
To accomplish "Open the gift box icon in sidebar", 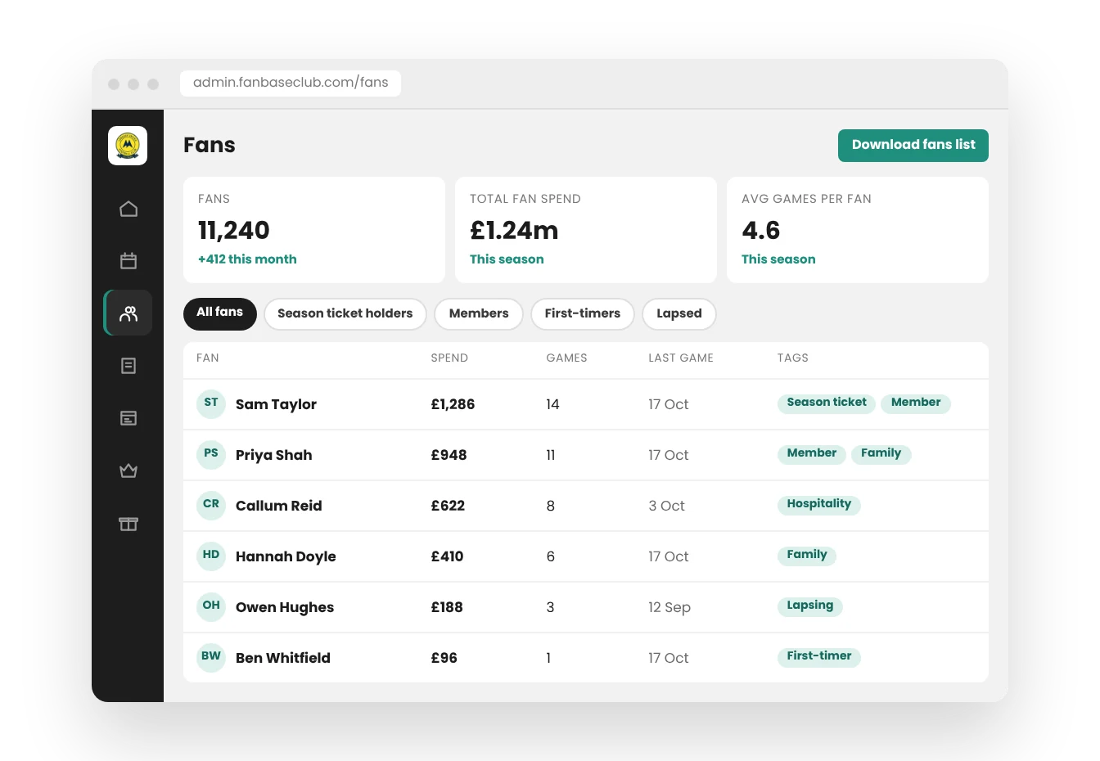I will 128,524.
